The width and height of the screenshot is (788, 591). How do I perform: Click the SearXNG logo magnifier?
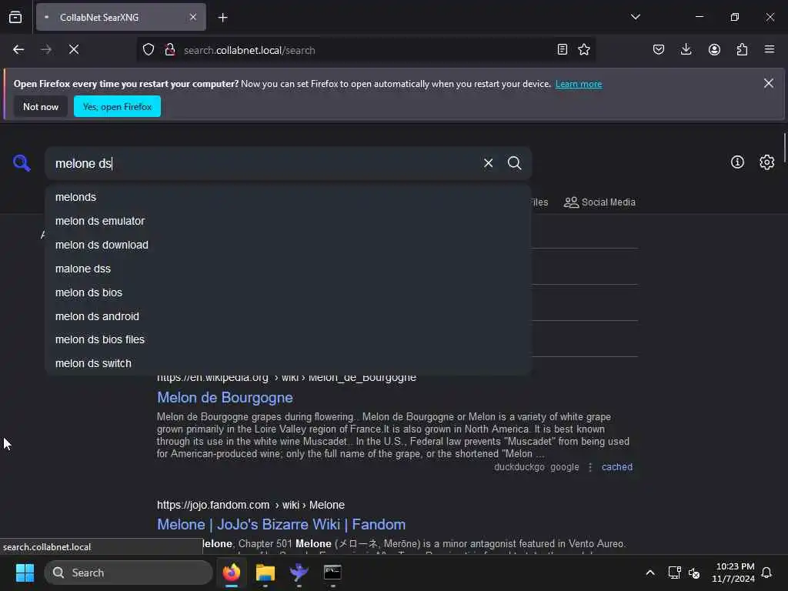click(x=22, y=163)
